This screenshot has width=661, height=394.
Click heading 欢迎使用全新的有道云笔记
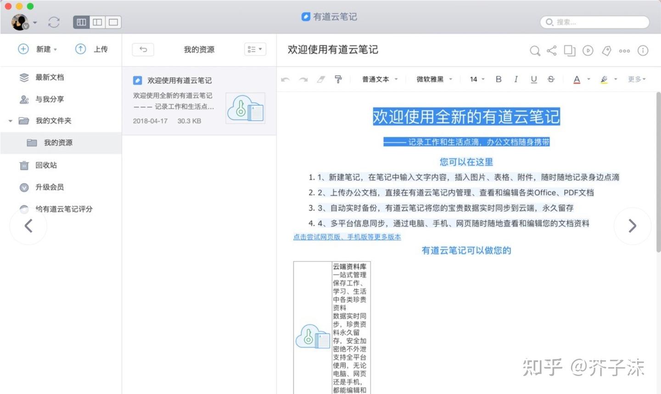click(466, 117)
